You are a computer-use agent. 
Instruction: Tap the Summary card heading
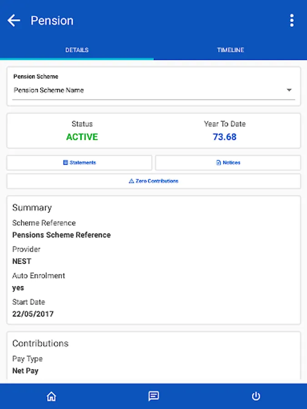32,208
